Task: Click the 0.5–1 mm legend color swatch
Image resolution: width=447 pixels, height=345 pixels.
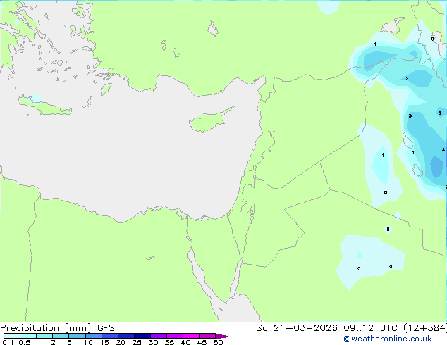Action: tap(28, 336)
